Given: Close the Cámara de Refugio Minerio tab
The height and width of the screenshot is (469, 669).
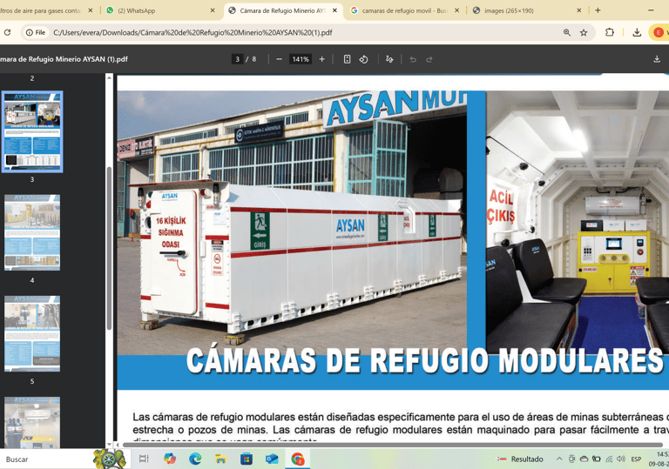Looking at the screenshot, I should coord(334,10).
